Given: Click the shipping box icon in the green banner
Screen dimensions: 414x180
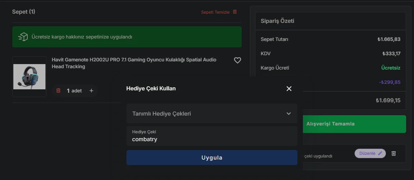Looking at the screenshot, I should (x=23, y=37).
